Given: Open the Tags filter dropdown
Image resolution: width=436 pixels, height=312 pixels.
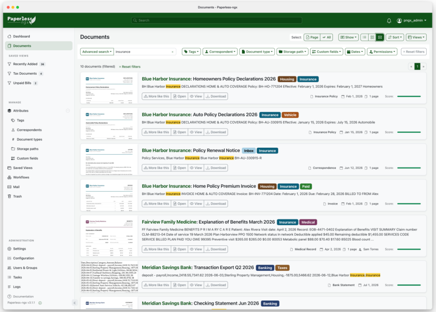Looking at the screenshot, I should (x=191, y=52).
